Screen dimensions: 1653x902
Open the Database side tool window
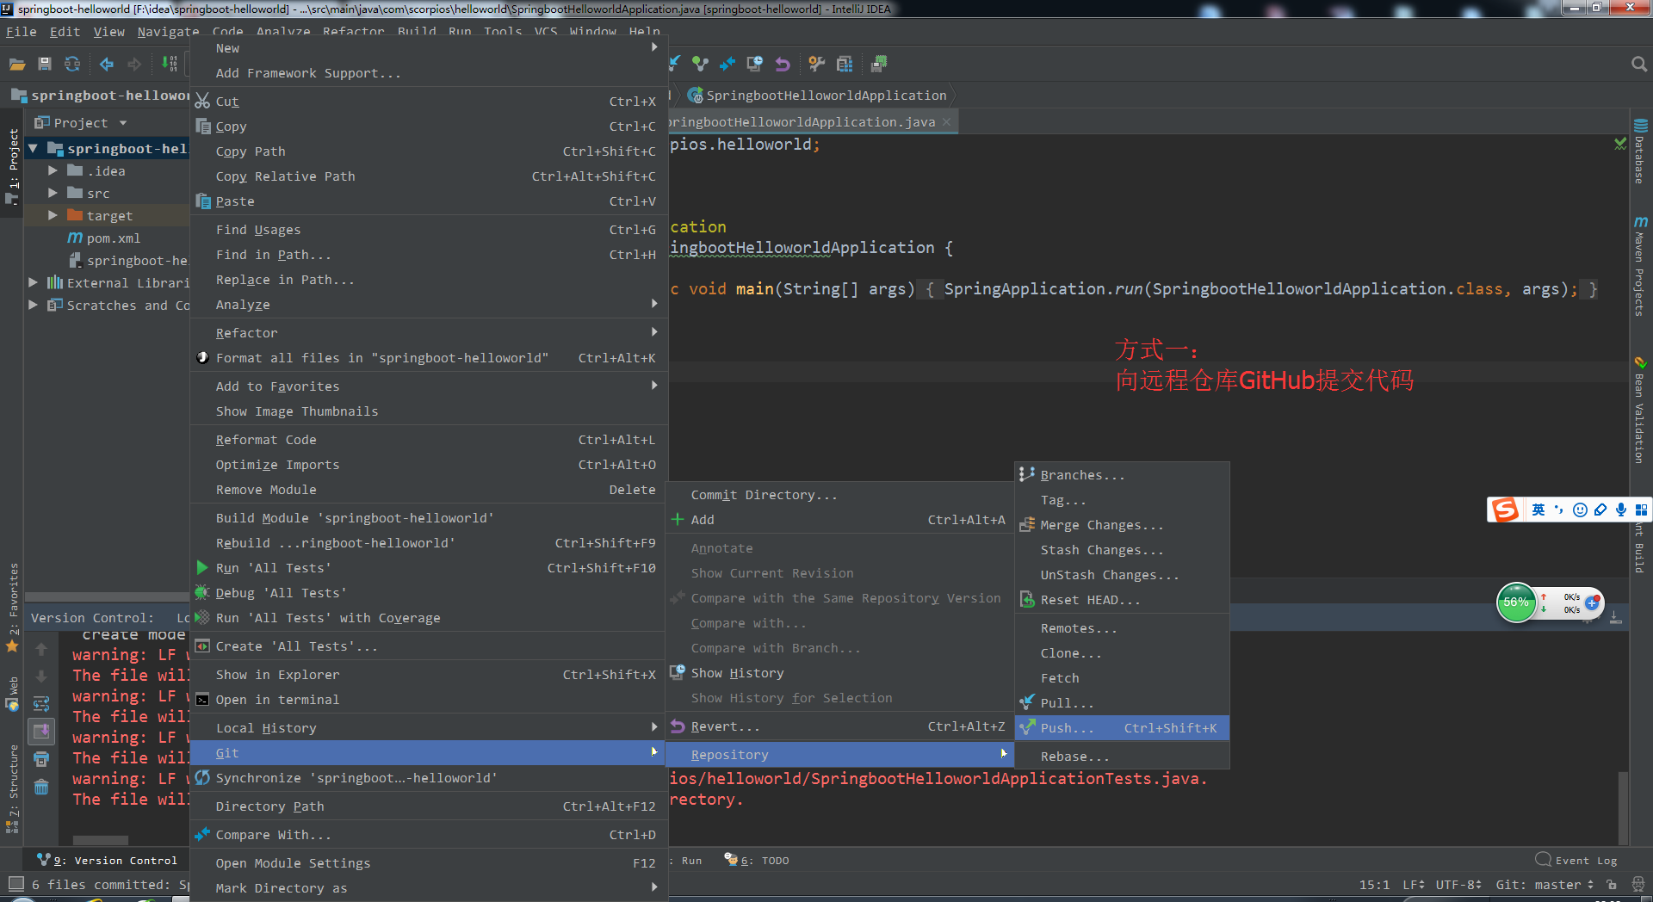pyautogui.click(x=1640, y=151)
